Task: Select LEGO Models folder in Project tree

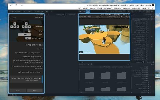Action: (x=142, y=75)
